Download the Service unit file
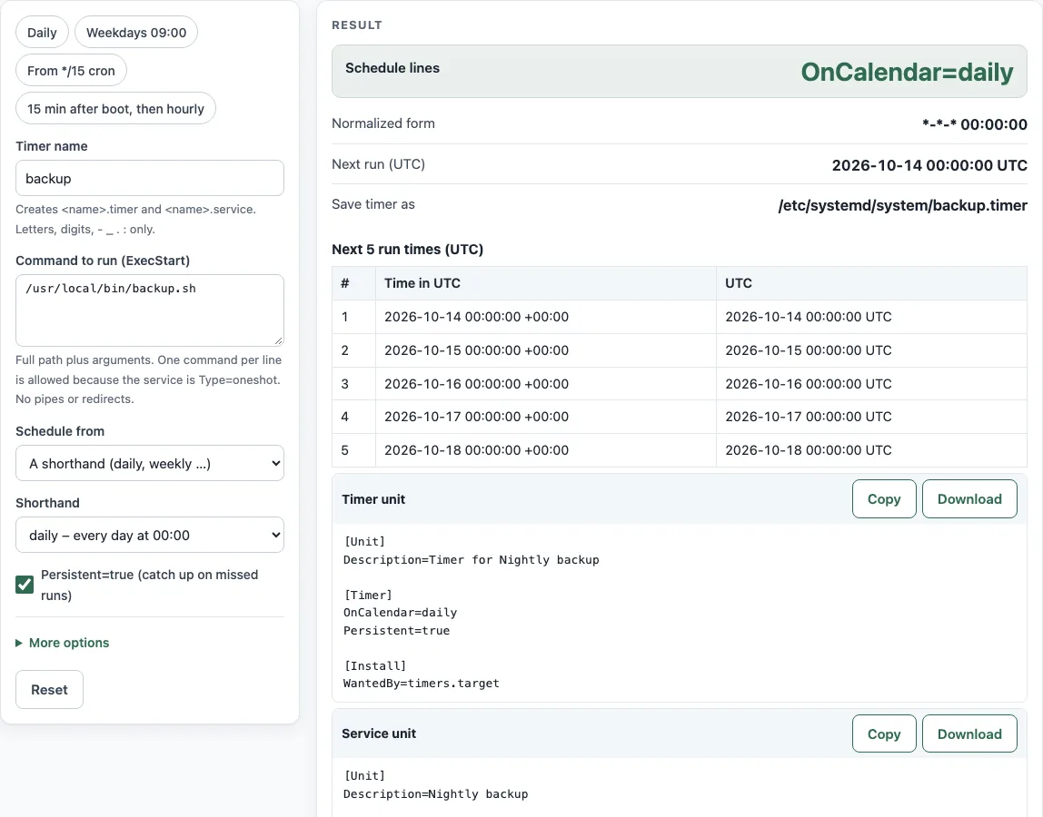 (x=969, y=733)
